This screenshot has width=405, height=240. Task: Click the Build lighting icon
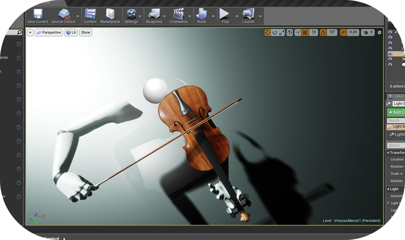click(x=202, y=14)
